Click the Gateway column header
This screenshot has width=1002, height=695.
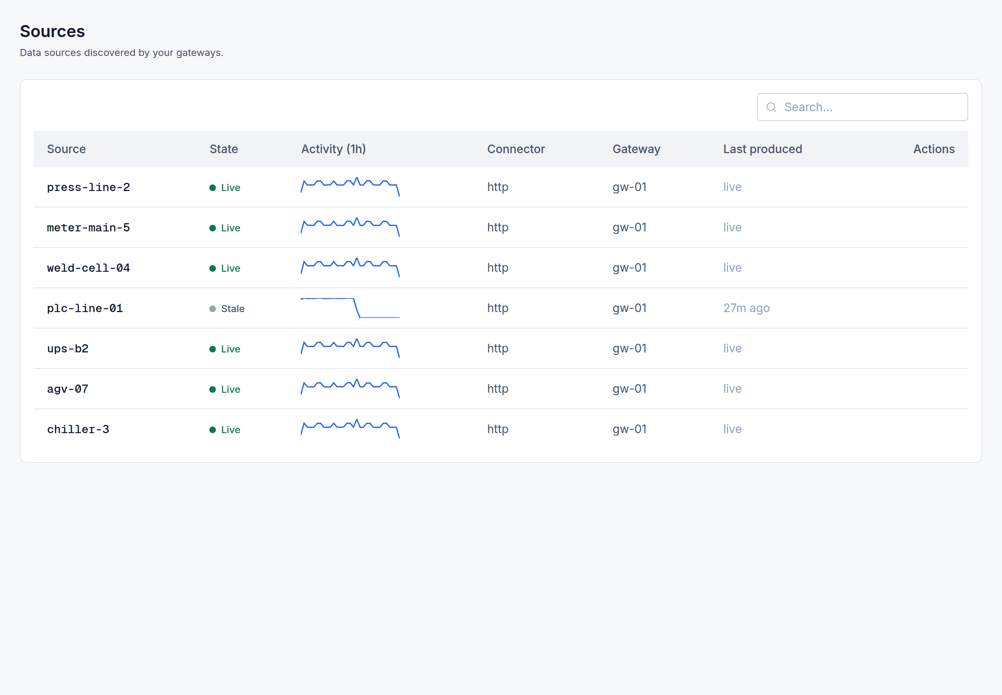click(x=636, y=149)
